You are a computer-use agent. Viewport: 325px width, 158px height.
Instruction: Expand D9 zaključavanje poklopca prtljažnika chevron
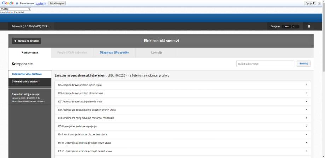pyautogui.click(x=306, y=118)
